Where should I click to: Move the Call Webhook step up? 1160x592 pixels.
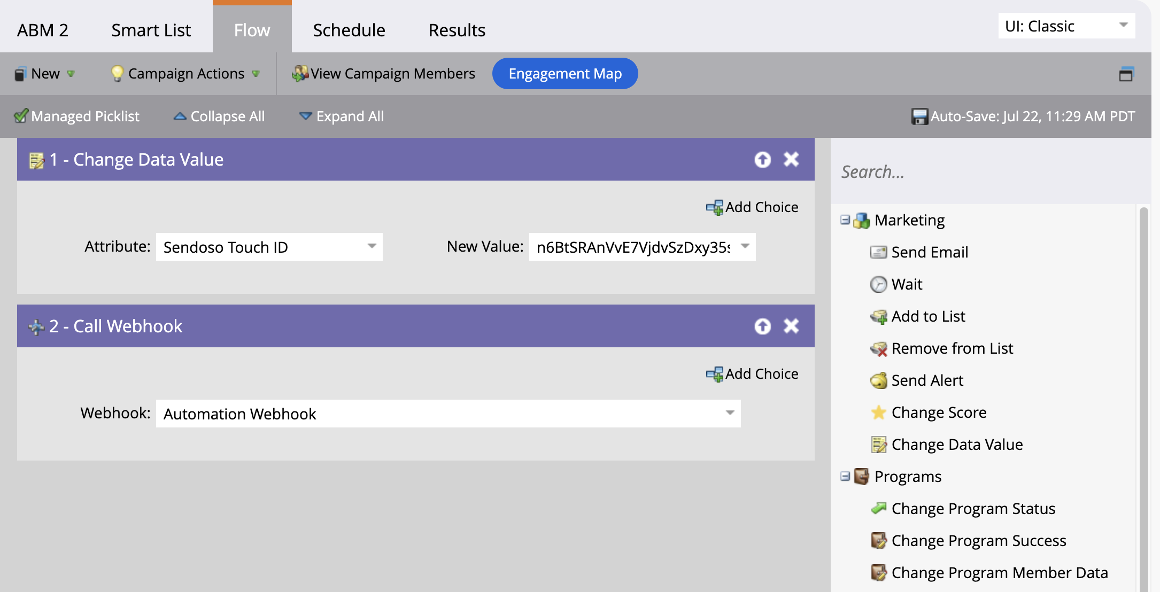[763, 326]
